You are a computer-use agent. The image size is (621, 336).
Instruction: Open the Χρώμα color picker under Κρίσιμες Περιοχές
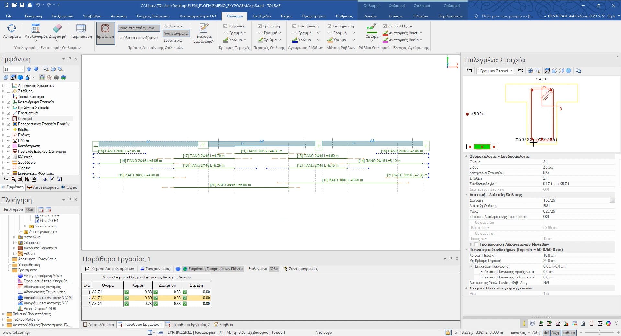point(235,40)
